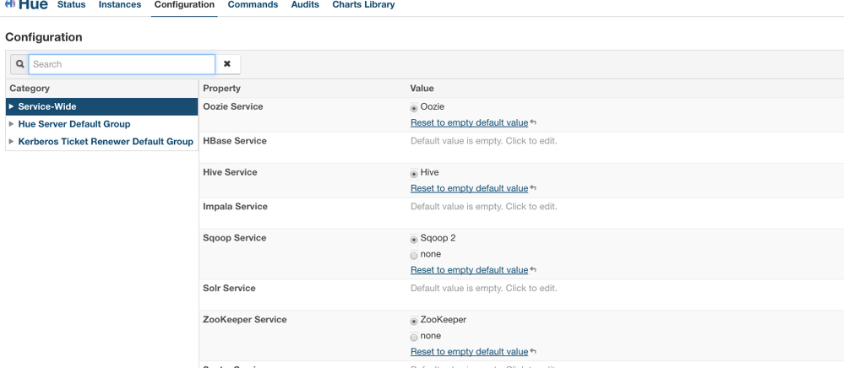Click undo arrow beside Sqoop reset link
Viewport: 844px width, 368px height.
tap(534, 271)
